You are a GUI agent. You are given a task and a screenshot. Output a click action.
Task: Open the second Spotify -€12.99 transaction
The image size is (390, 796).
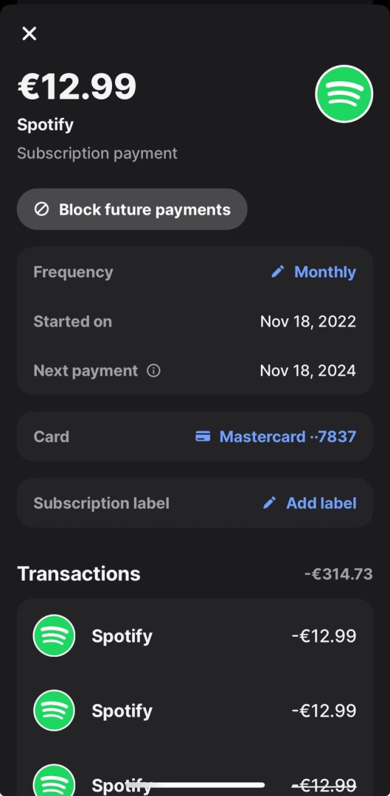click(x=195, y=711)
